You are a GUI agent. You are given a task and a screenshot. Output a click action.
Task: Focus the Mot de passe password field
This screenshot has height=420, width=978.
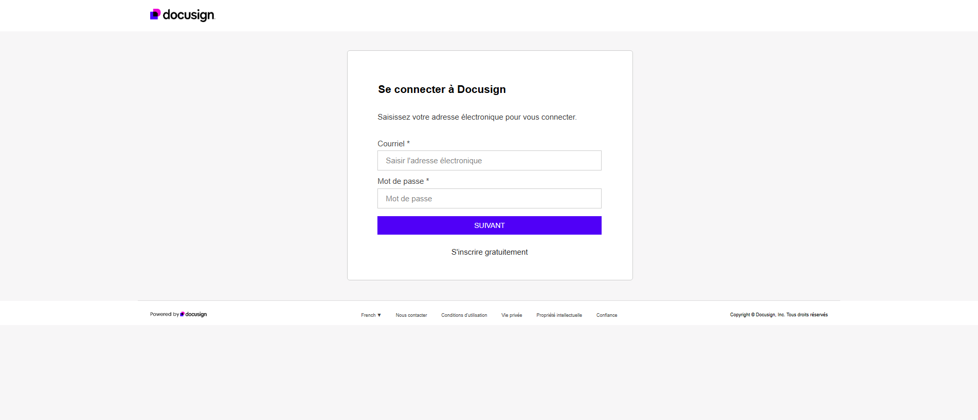tap(490, 199)
